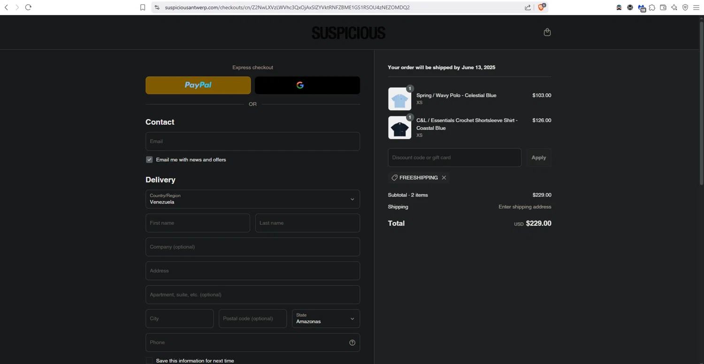Open Brave Wallet icon
The image size is (704, 364).
coord(663,8)
